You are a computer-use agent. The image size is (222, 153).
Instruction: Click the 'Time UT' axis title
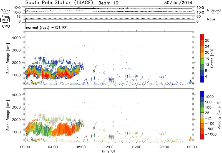109,151
